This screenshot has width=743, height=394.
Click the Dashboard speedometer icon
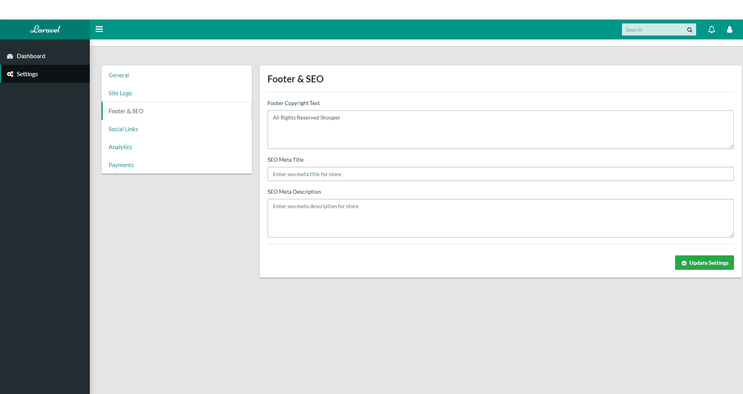click(10, 56)
